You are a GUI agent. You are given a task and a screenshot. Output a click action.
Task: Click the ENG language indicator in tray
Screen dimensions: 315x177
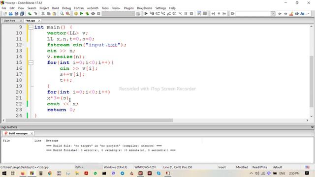tap(282, 173)
